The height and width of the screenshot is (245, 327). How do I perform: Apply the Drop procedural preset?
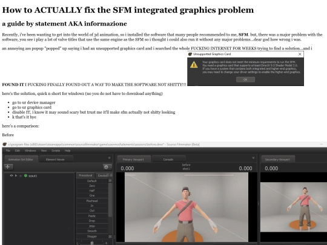(x=92, y=221)
